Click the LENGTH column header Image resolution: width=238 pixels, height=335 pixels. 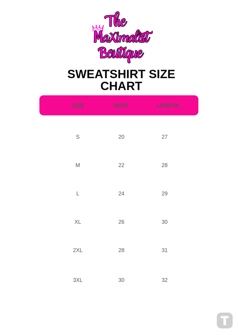click(x=168, y=106)
